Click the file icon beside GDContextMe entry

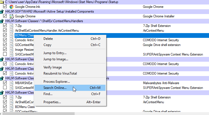[x=12, y=45]
